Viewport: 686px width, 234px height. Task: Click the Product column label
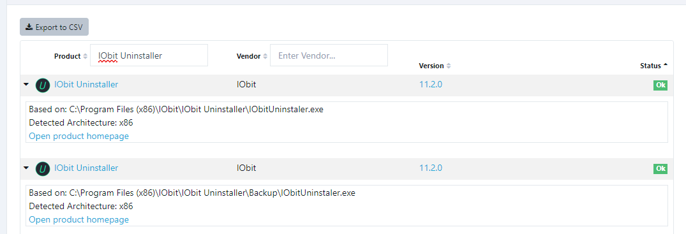tap(68, 56)
